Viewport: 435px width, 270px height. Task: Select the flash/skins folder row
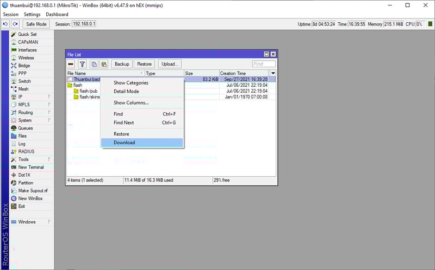click(89, 97)
